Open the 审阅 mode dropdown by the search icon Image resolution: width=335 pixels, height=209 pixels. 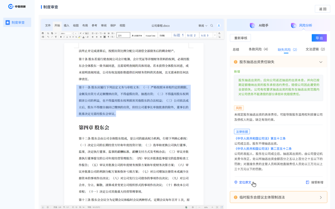point(203,26)
